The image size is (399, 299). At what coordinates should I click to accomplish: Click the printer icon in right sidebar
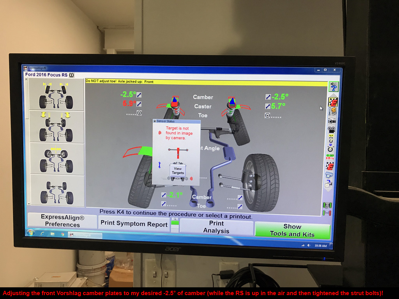coord(329,175)
